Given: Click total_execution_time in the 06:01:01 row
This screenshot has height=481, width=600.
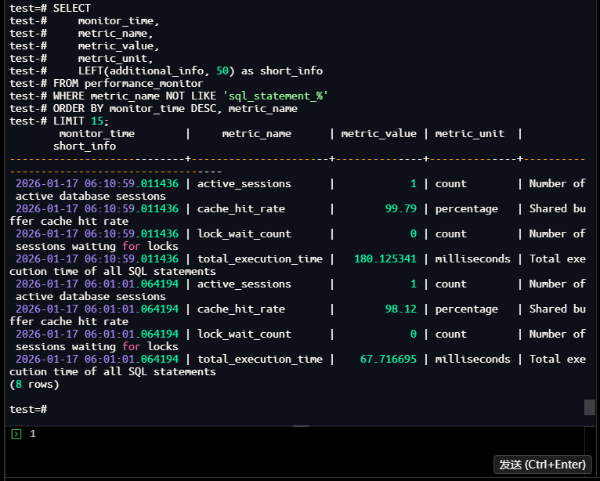Looking at the screenshot, I should coord(260,359).
